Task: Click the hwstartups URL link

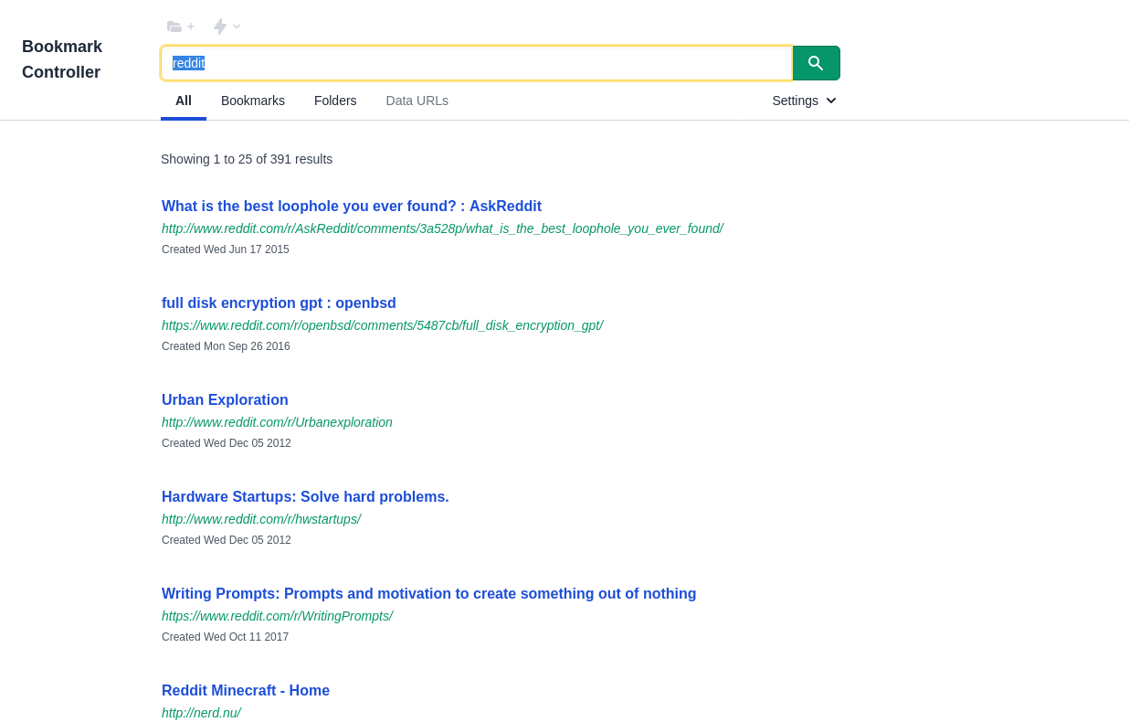Action: pos(261,518)
